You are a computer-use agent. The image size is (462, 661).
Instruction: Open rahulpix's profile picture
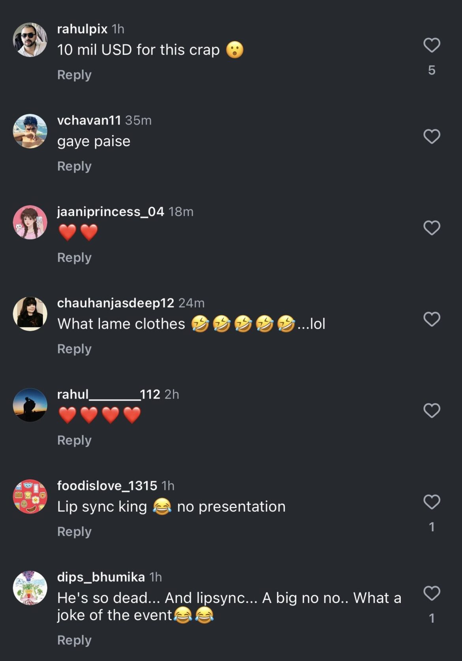click(x=30, y=40)
